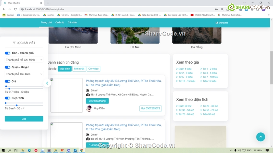This screenshot has width=273, height=153.
Task: Open the taskbar notification center
Action: point(267,150)
